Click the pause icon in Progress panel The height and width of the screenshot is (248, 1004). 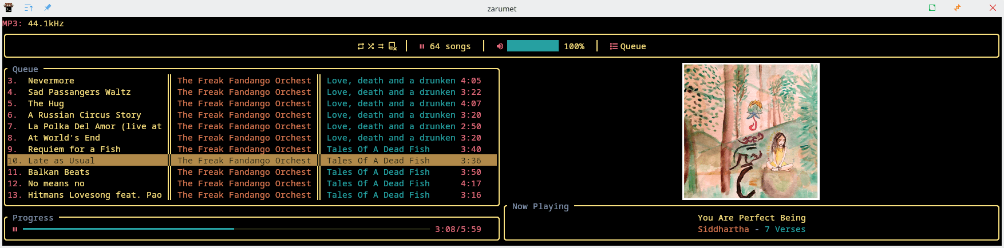15,229
